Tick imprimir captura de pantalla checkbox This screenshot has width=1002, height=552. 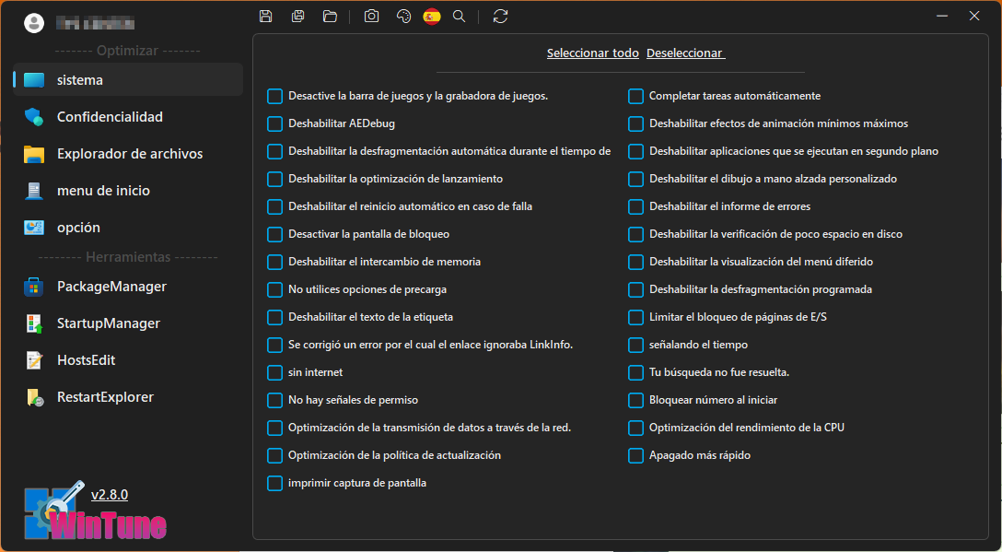pos(274,484)
